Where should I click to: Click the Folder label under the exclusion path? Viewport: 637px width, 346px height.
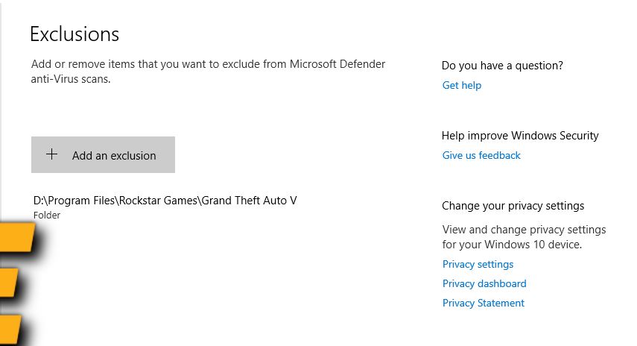point(47,216)
